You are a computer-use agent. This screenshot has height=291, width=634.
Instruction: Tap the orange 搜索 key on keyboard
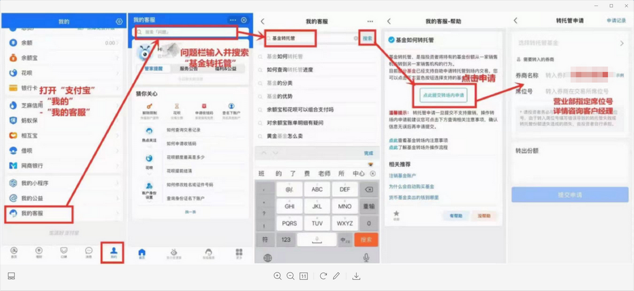(366, 240)
